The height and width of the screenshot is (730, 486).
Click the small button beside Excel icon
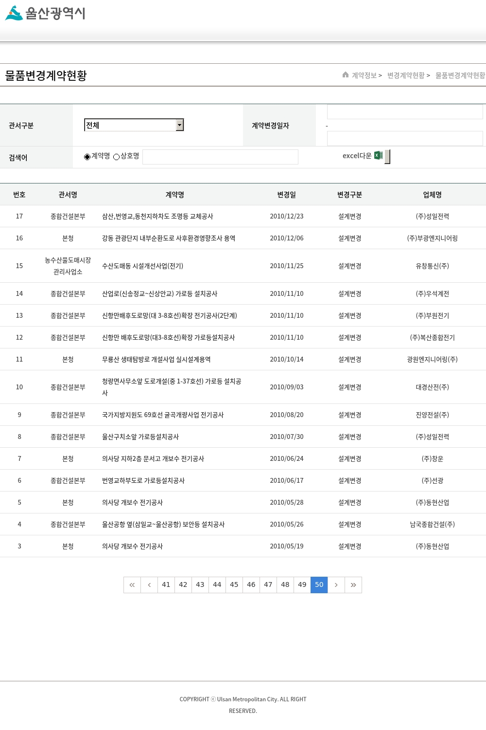click(x=387, y=157)
